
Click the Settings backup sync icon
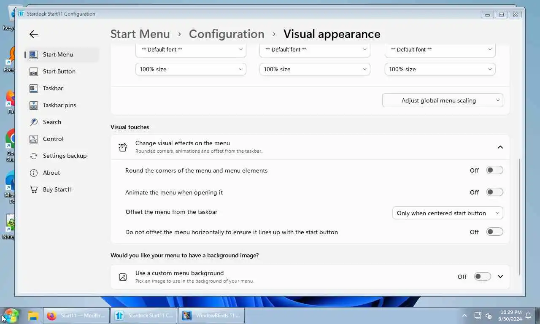click(x=34, y=156)
